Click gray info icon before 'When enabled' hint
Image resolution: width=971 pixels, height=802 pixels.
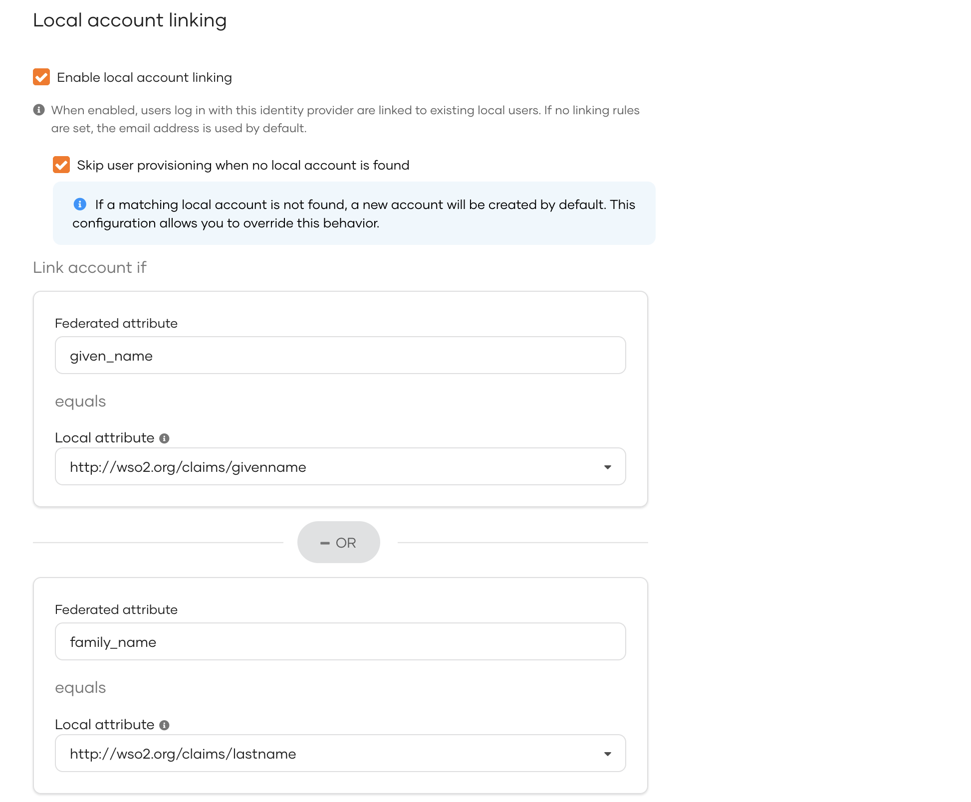(x=39, y=110)
